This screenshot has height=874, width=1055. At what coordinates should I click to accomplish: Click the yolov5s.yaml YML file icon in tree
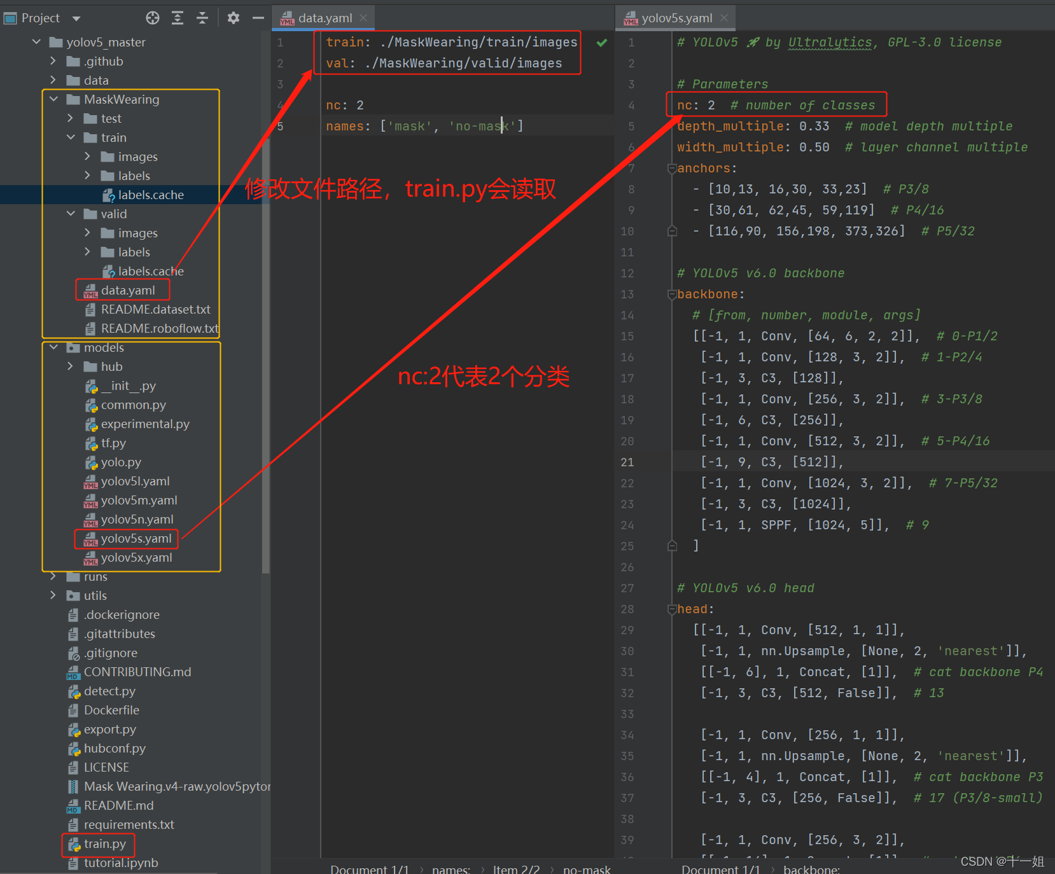click(90, 539)
